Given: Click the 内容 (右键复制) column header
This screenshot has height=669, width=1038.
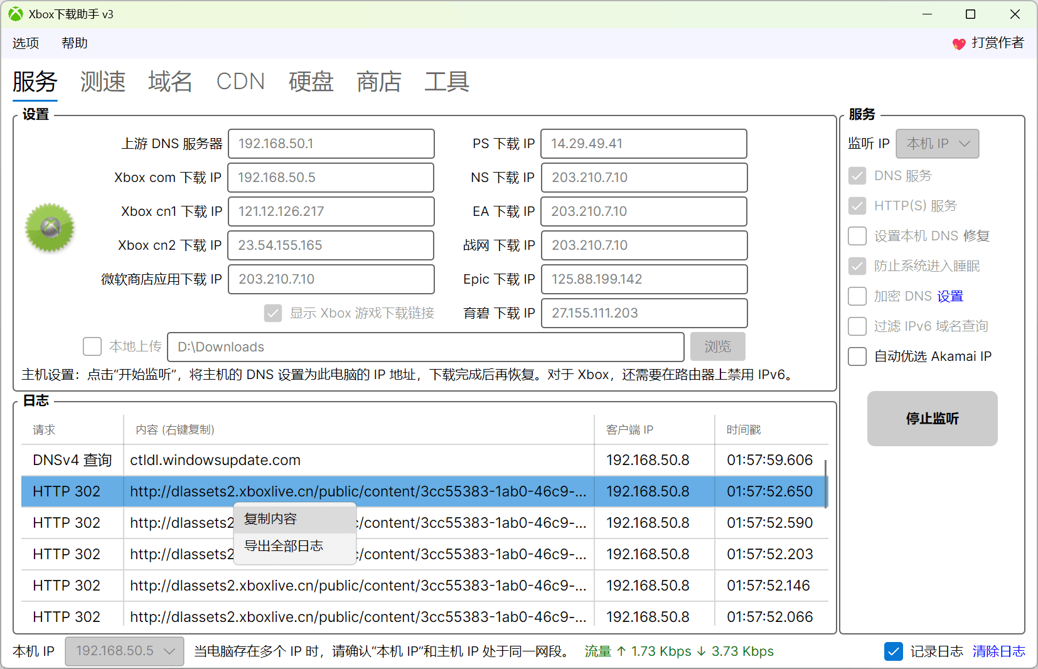Looking at the screenshot, I should coord(358,430).
